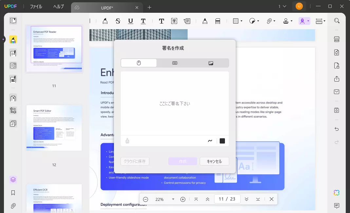Open the Crop pages tool in sidebar
This screenshot has width=350, height=213.
pyautogui.click(x=13, y=110)
